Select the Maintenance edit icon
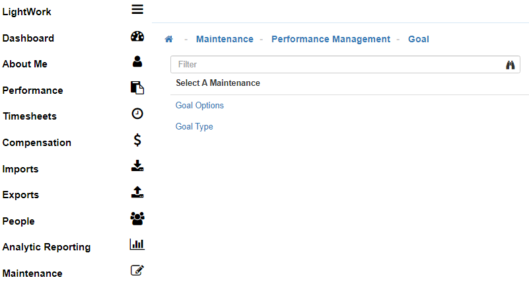The height and width of the screenshot is (290, 529). (x=137, y=270)
